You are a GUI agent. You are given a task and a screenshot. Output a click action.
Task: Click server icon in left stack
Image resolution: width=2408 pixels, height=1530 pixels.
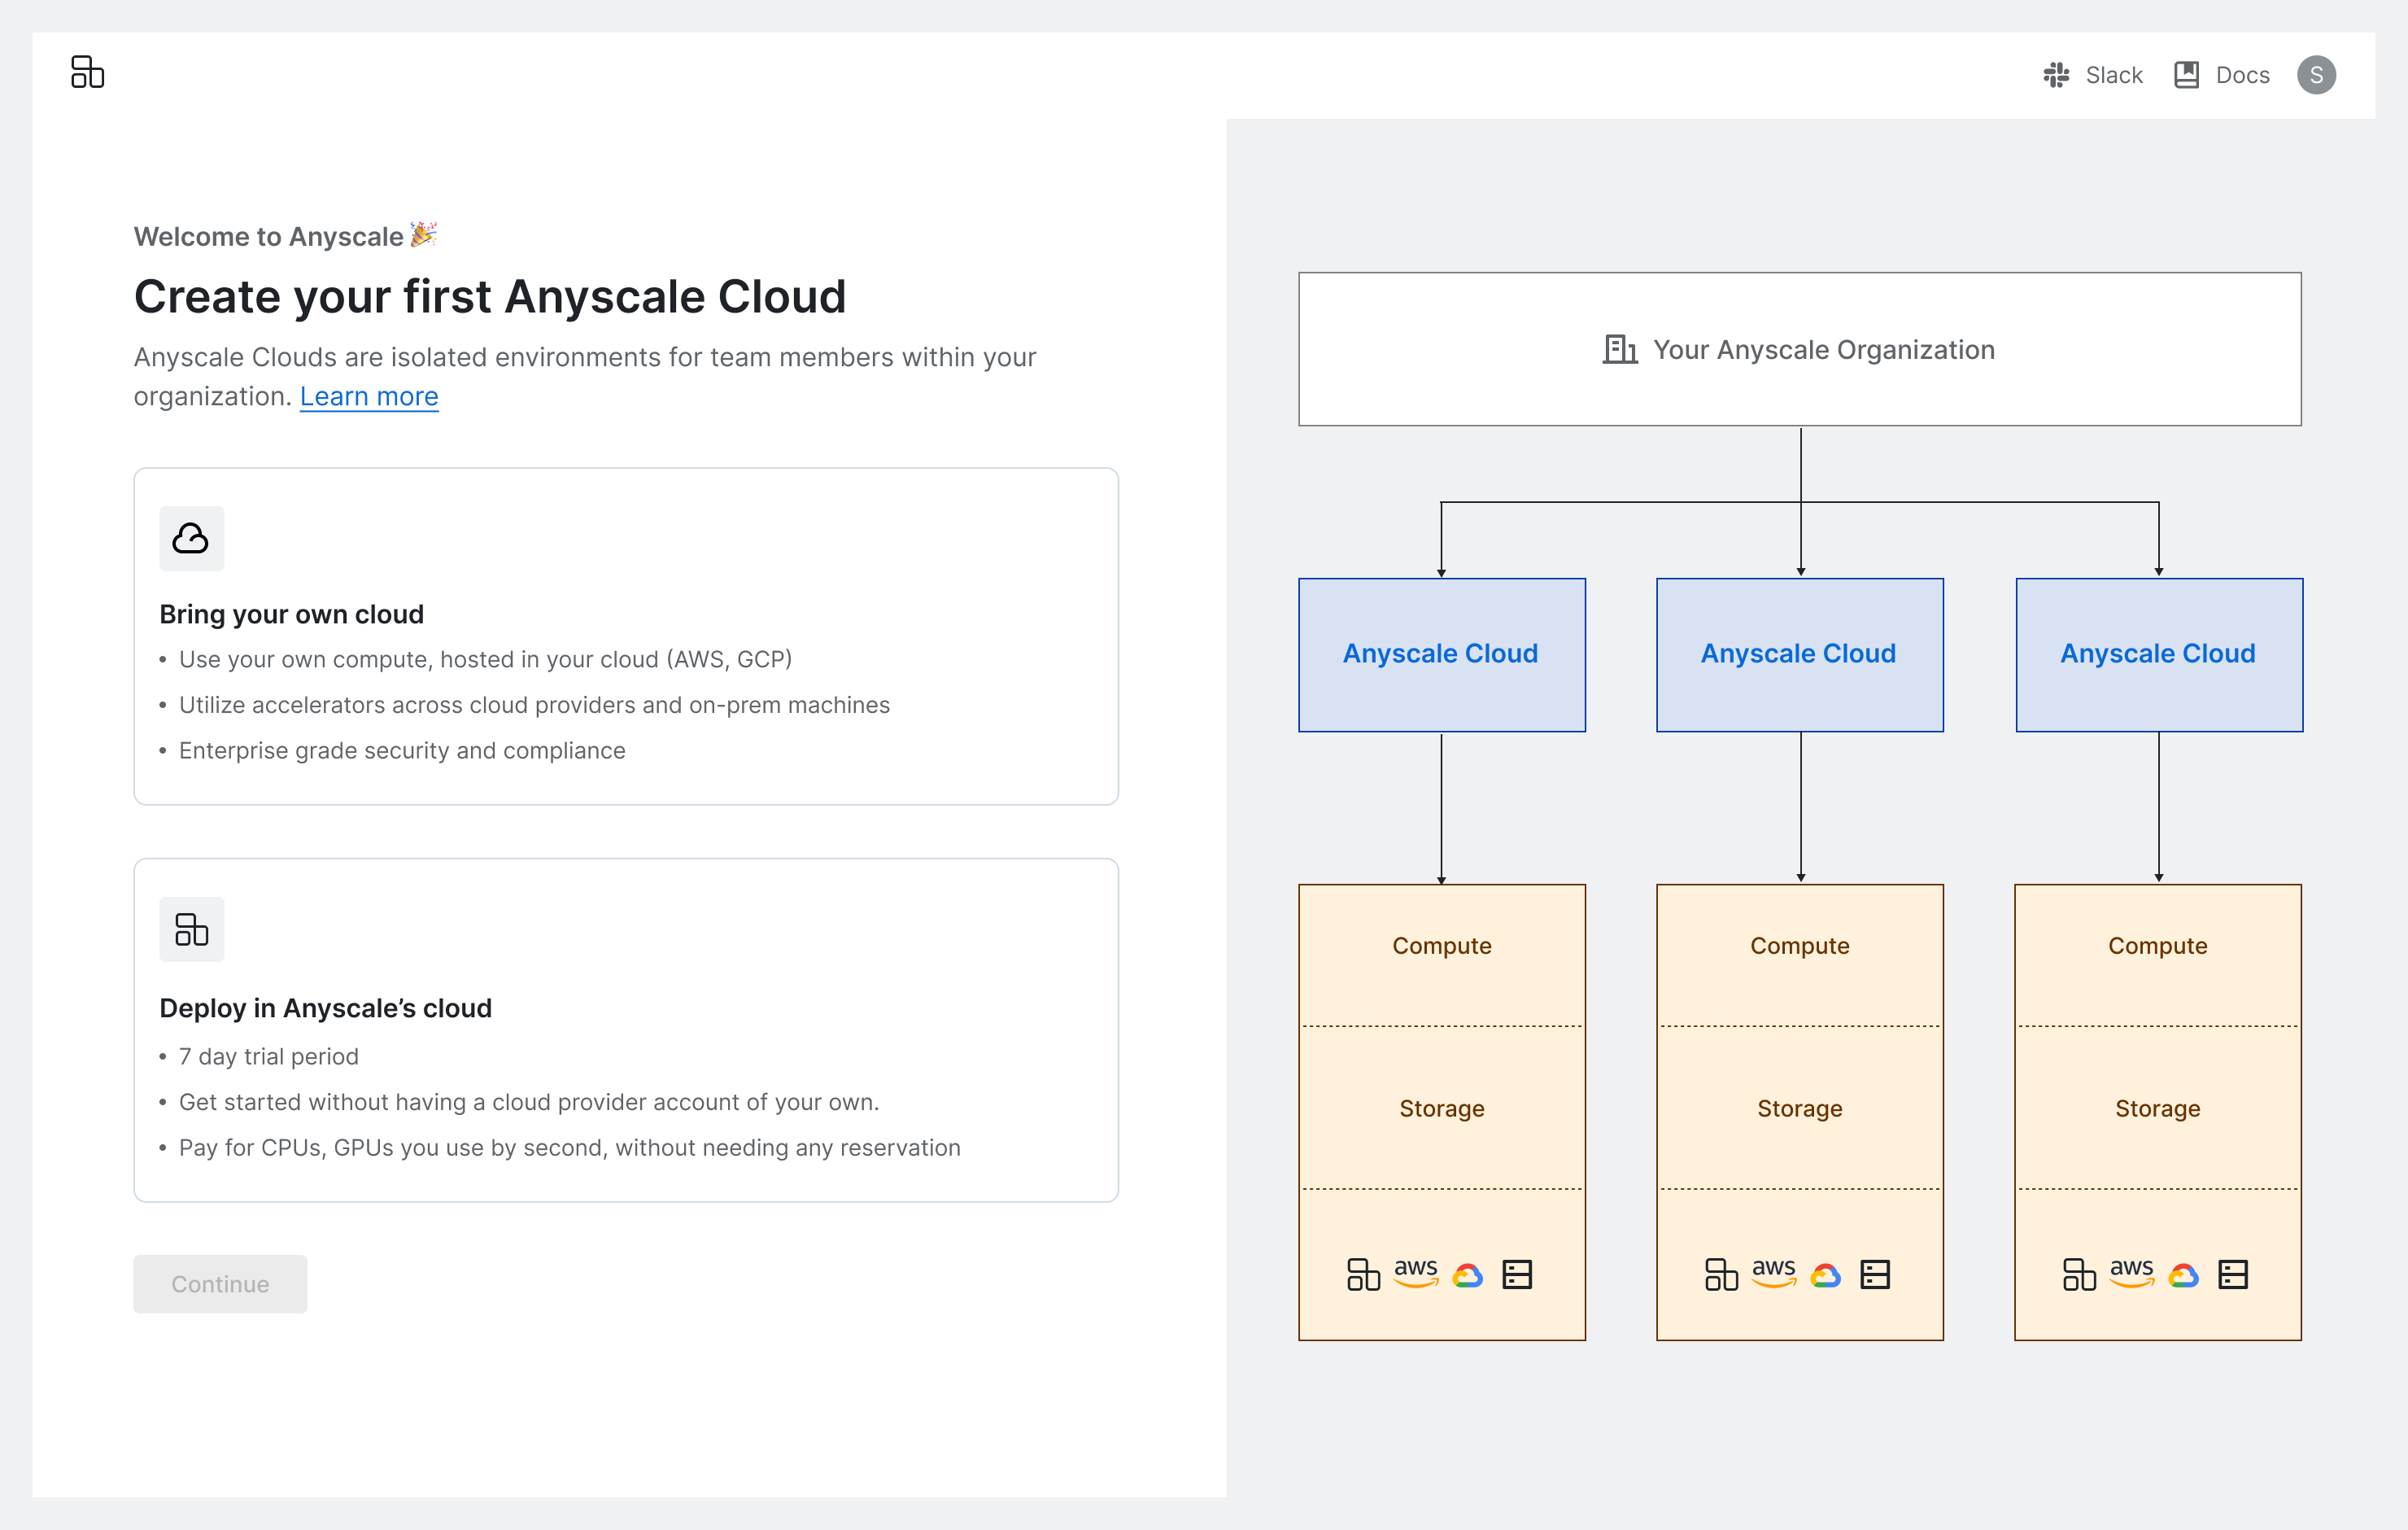pos(1517,1274)
